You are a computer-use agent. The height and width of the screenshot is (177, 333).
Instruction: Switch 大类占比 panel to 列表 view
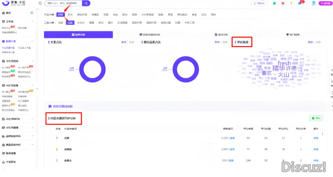coord(132,42)
